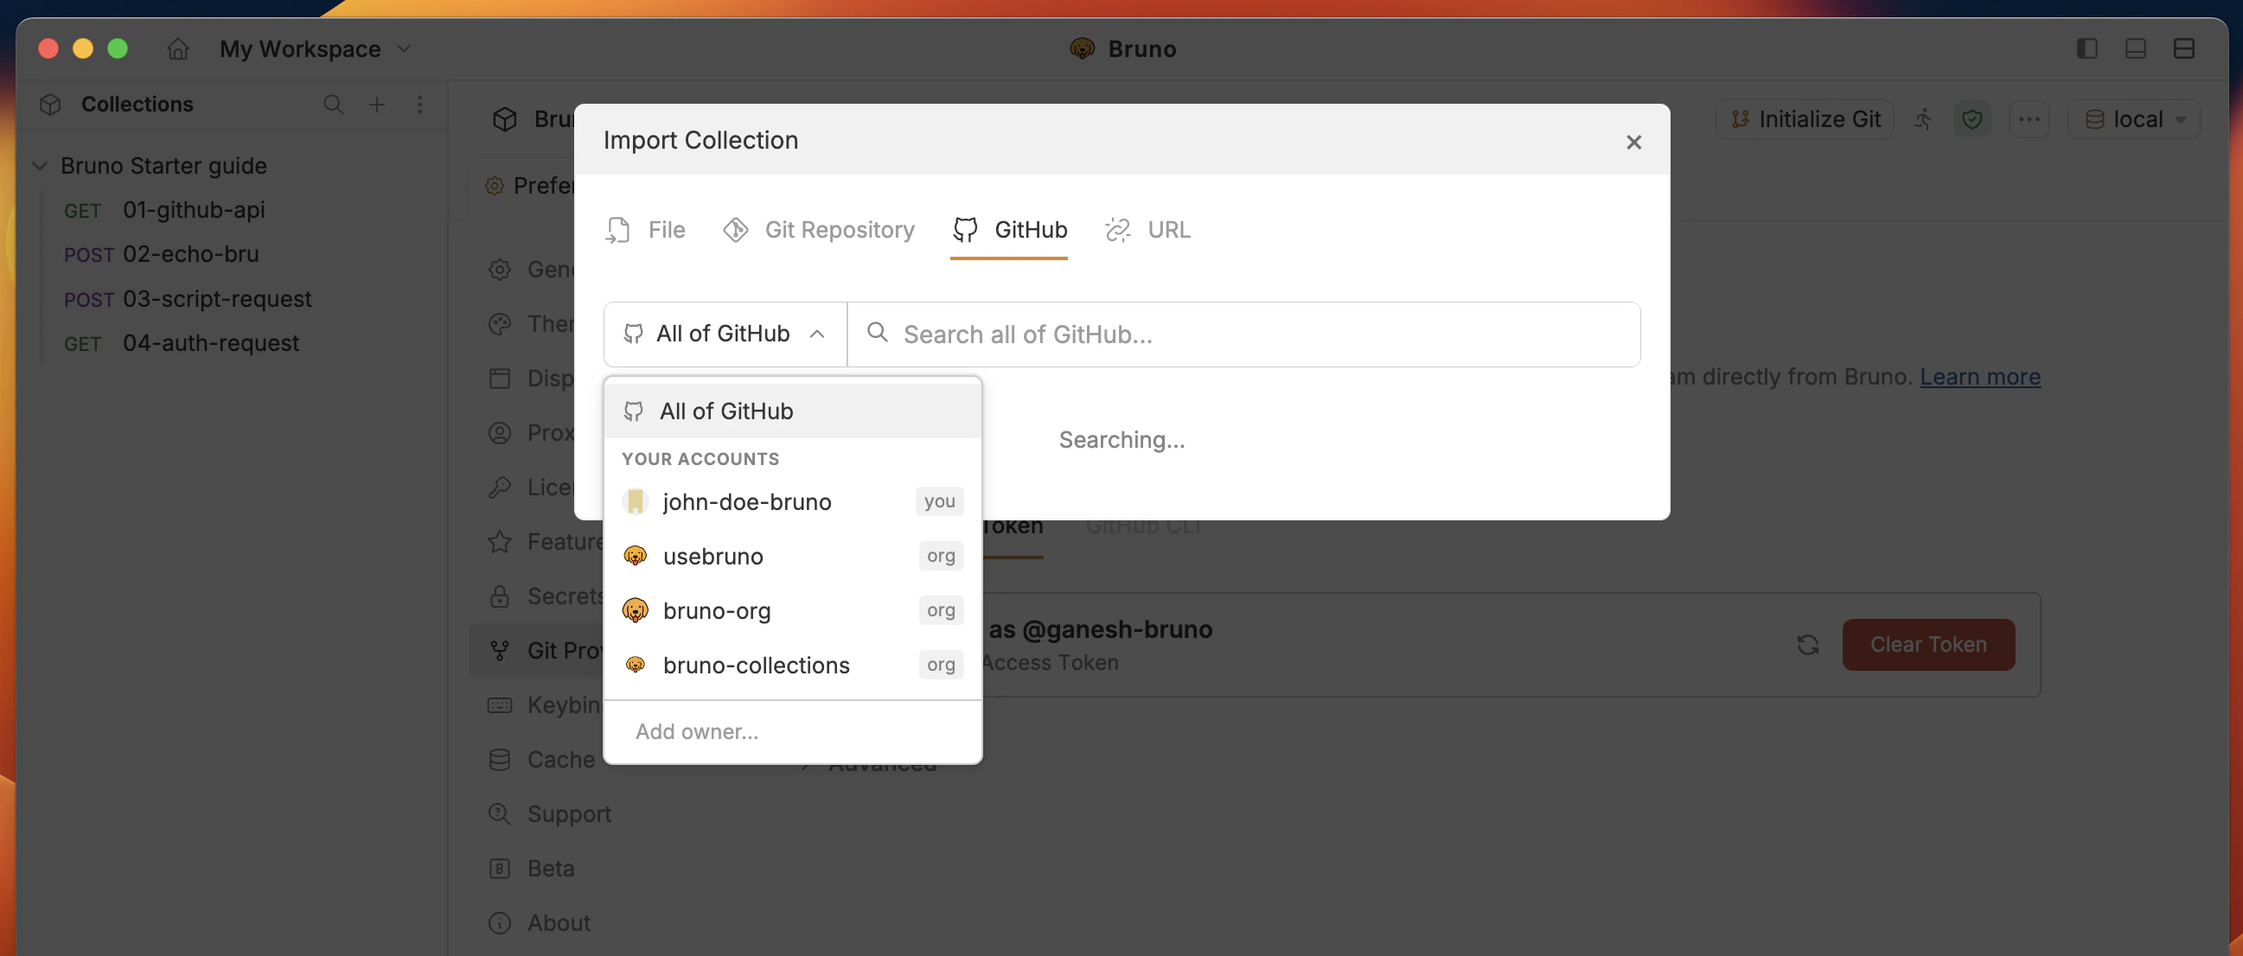Image resolution: width=2243 pixels, height=956 pixels.
Task: Create a new collection using the plus icon
Action: coord(377,105)
